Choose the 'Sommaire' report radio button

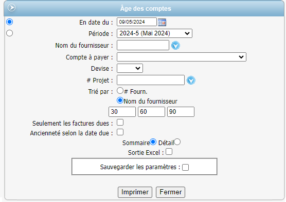(x=153, y=142)
